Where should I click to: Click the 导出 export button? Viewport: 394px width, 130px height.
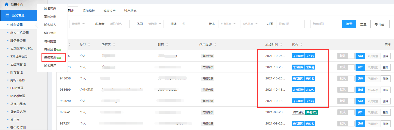(380, 24)
